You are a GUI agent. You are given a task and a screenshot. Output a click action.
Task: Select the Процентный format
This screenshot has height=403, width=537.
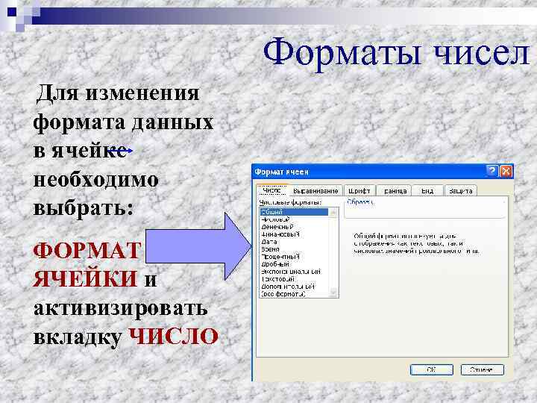294,257
